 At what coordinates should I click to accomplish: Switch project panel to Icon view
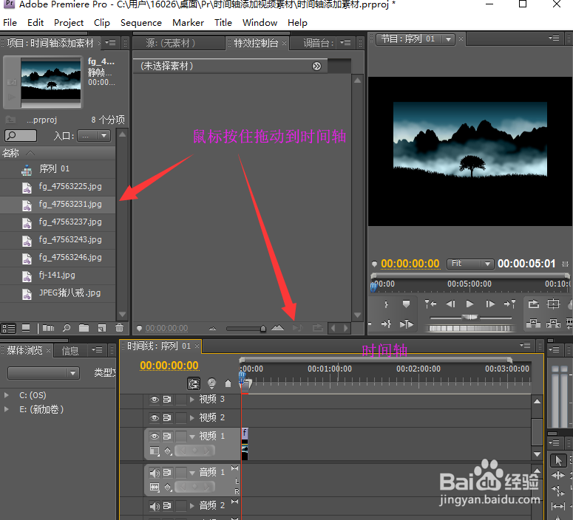click(x=26, y=328)
